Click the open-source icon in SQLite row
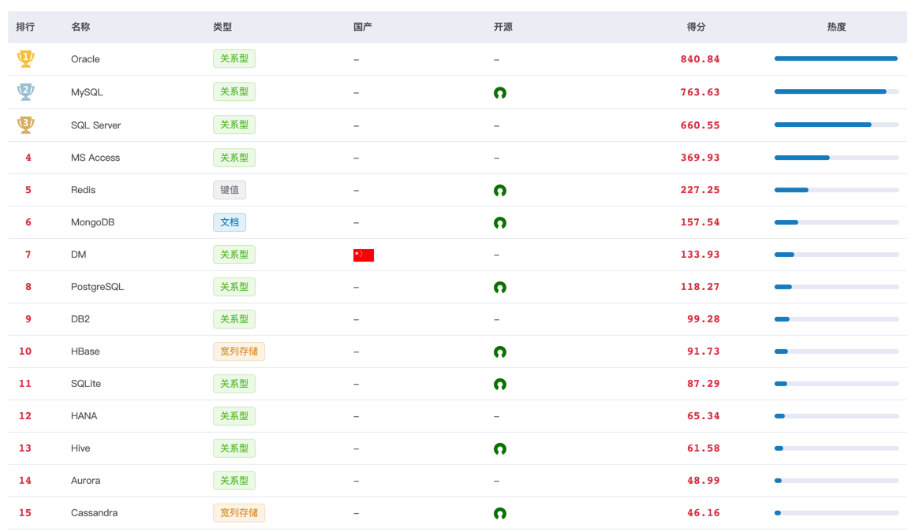The width and height of the screenshot is (919, 532). click(x=499, y=384)
